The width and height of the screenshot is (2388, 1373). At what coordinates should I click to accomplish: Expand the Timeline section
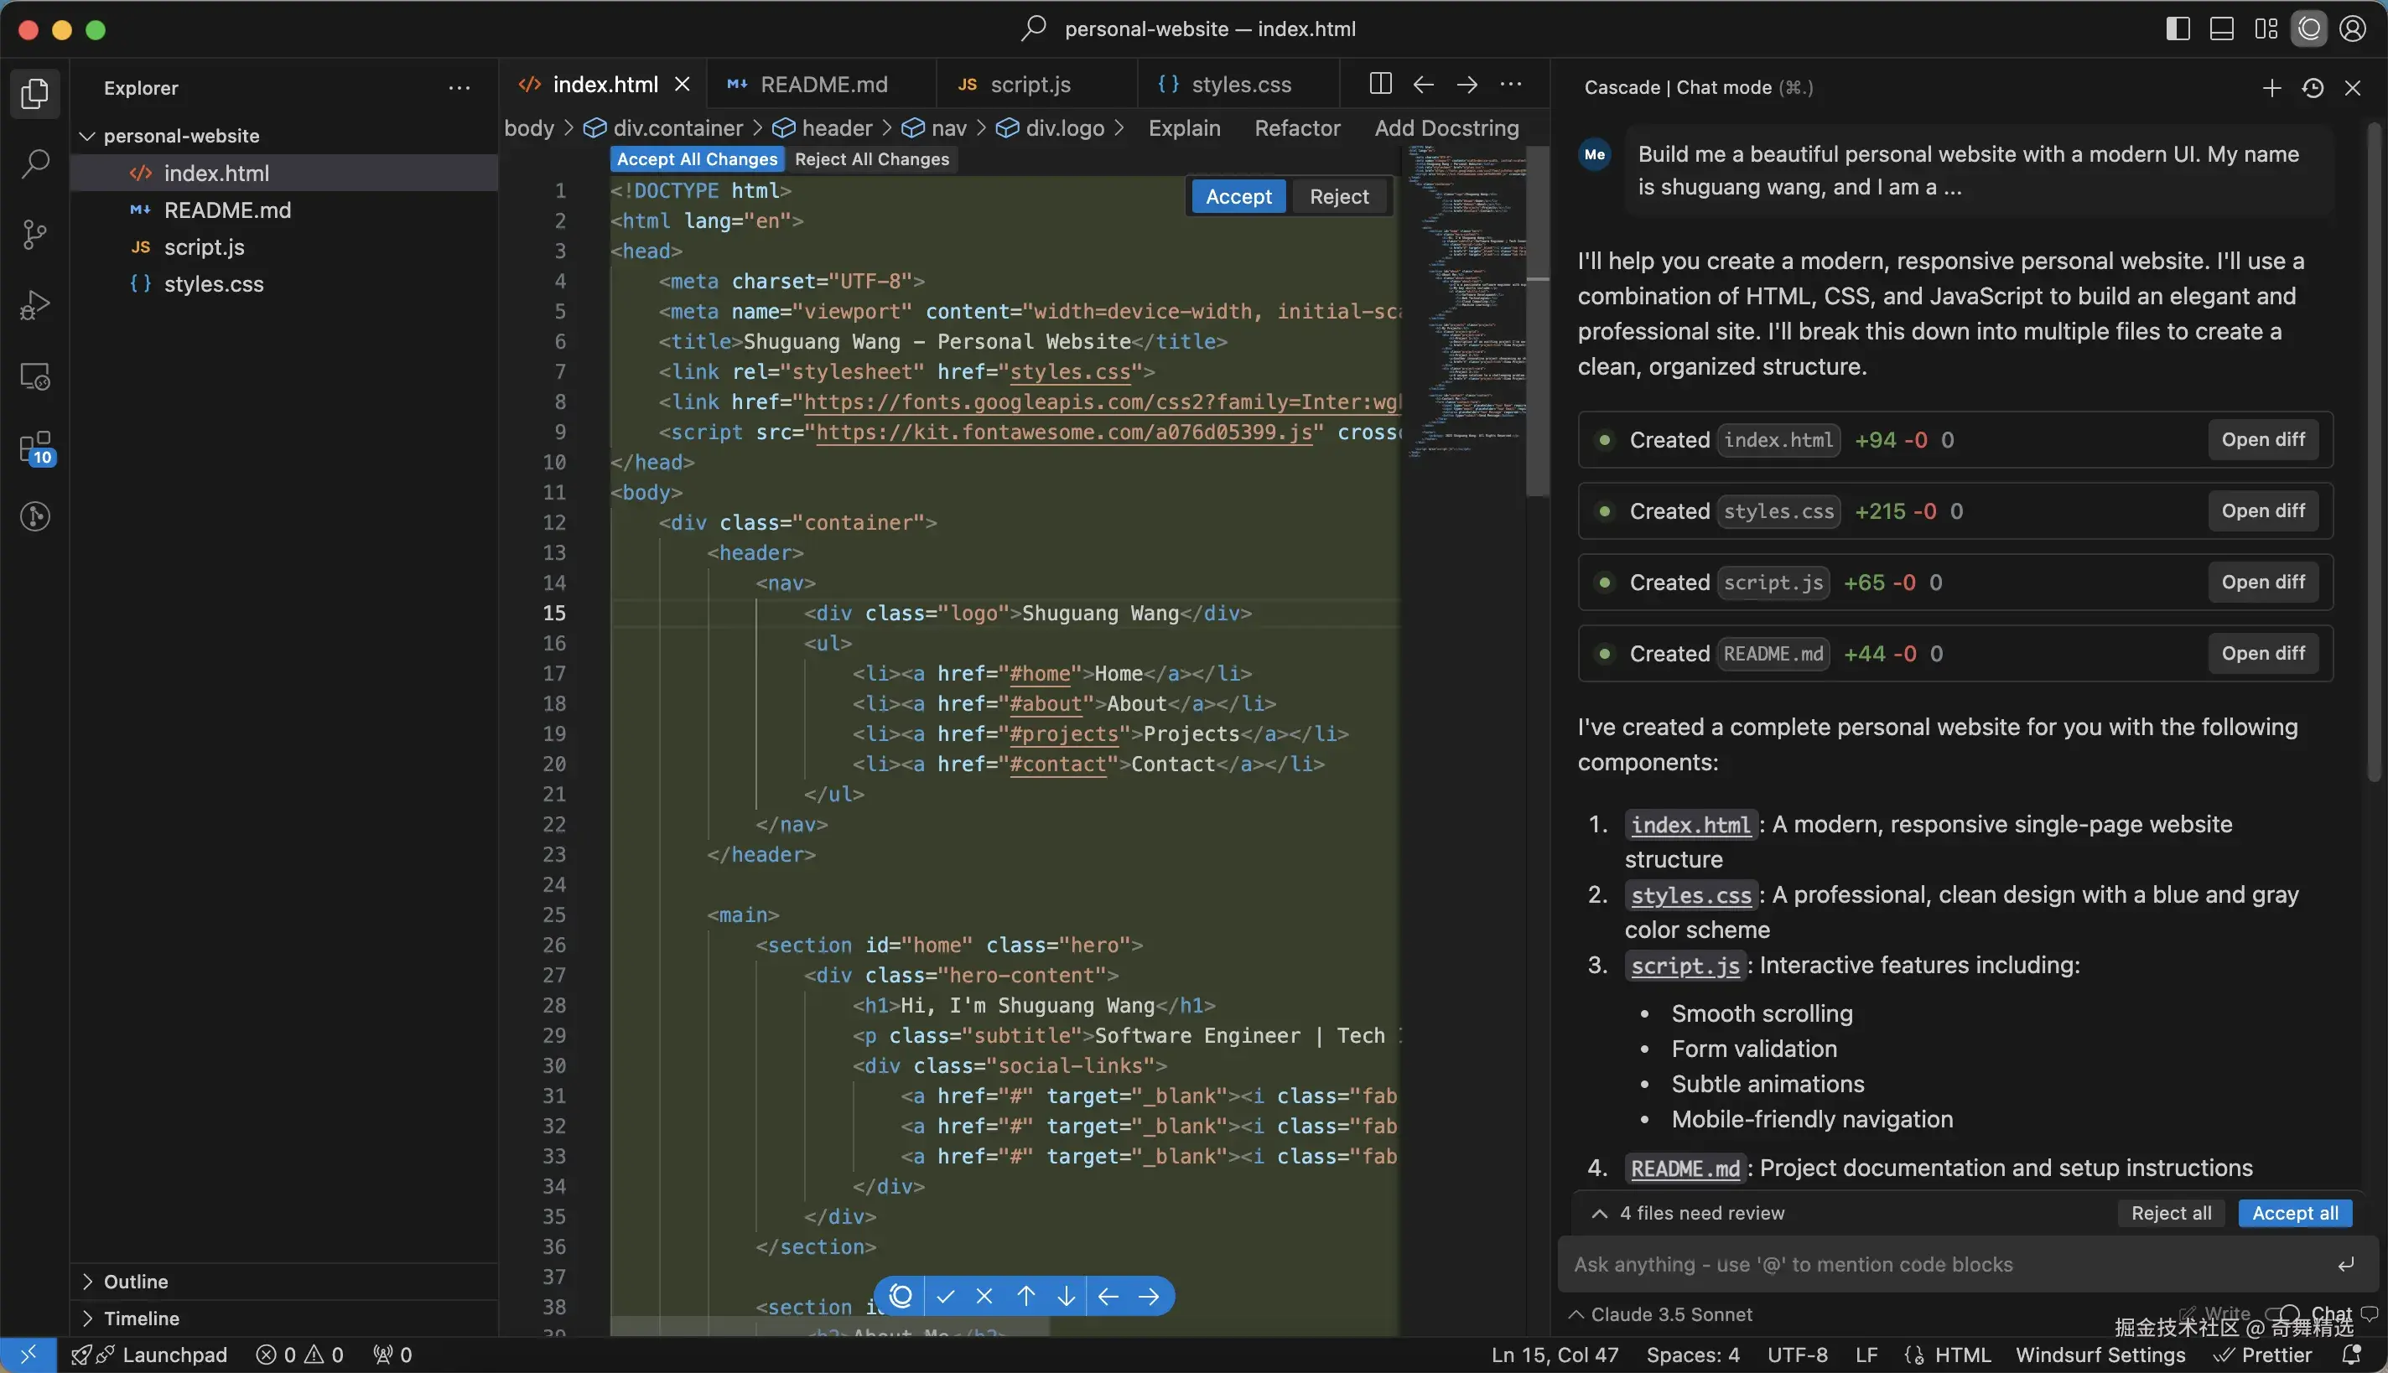(x=142, y=1319)
